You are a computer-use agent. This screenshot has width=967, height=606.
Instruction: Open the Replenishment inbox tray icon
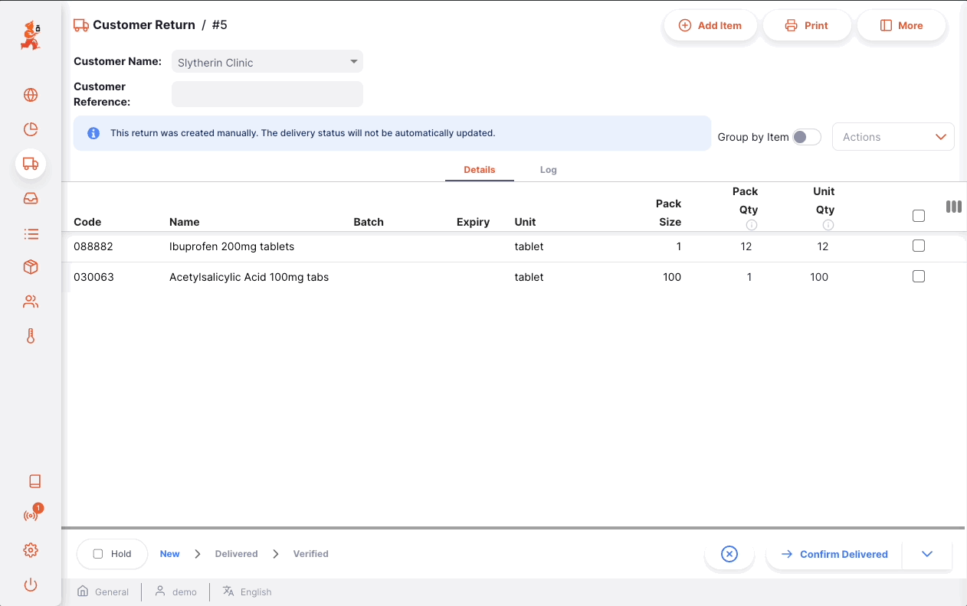(x=31, y=198)
